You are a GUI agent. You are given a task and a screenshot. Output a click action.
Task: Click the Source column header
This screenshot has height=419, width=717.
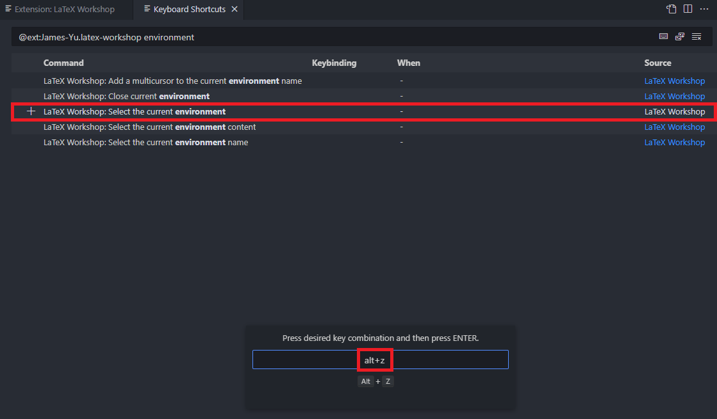[657, 63]
